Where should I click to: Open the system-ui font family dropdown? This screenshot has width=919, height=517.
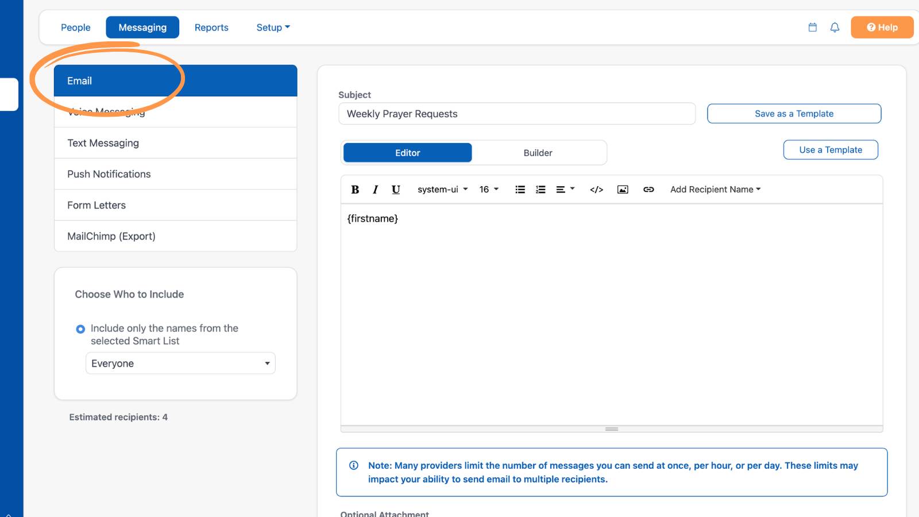pyautogui.click(x=442, y=190)
